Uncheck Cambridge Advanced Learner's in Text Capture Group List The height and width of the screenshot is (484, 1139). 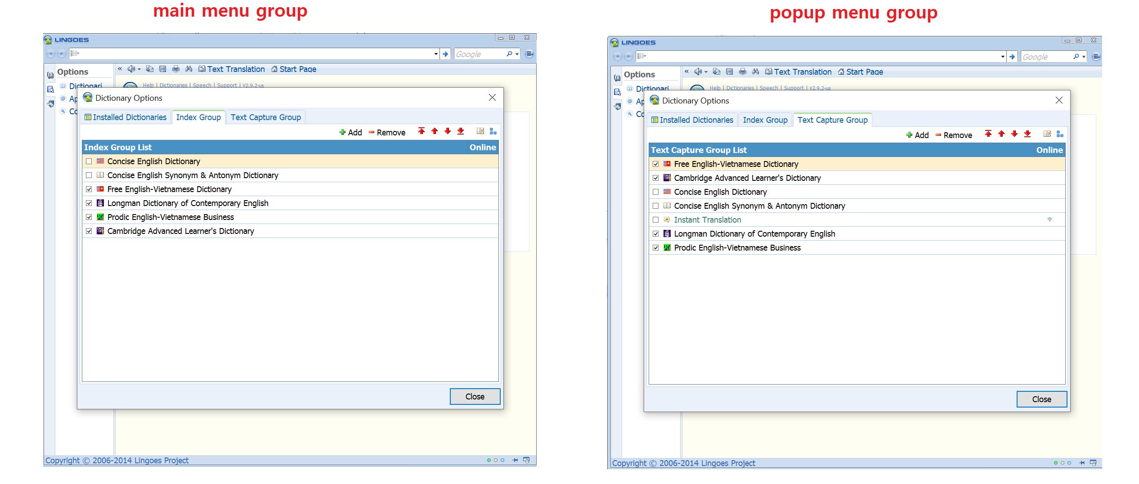(x=655, y=178)
